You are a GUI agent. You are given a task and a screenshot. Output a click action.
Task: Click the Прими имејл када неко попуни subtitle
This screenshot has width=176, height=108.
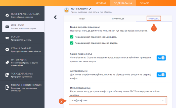[91, 12]
